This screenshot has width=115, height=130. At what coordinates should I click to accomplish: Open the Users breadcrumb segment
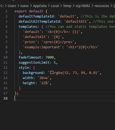[12, 6]
